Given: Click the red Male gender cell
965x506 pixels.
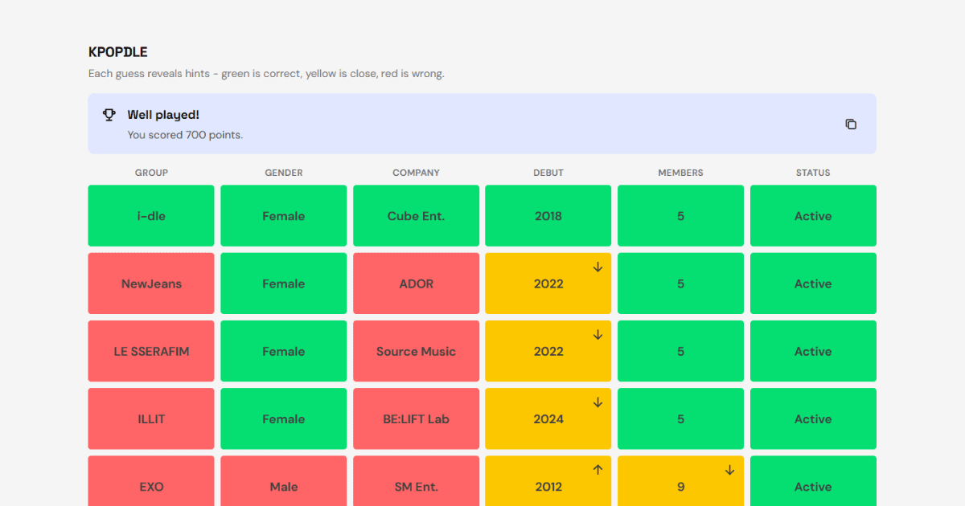Looking at the screenshot, I should pyautogui.click(x=284, y=484).
